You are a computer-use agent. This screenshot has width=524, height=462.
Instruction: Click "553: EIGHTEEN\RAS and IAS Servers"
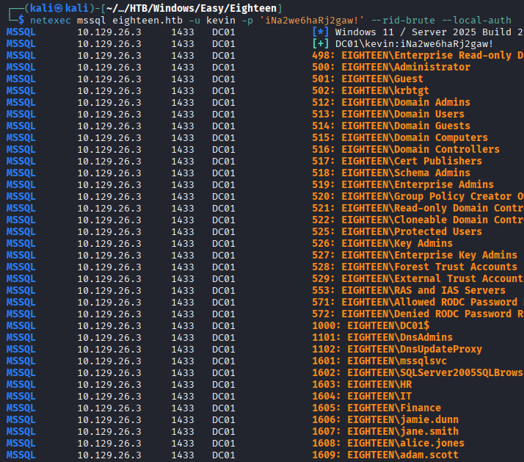coord(409,290)
